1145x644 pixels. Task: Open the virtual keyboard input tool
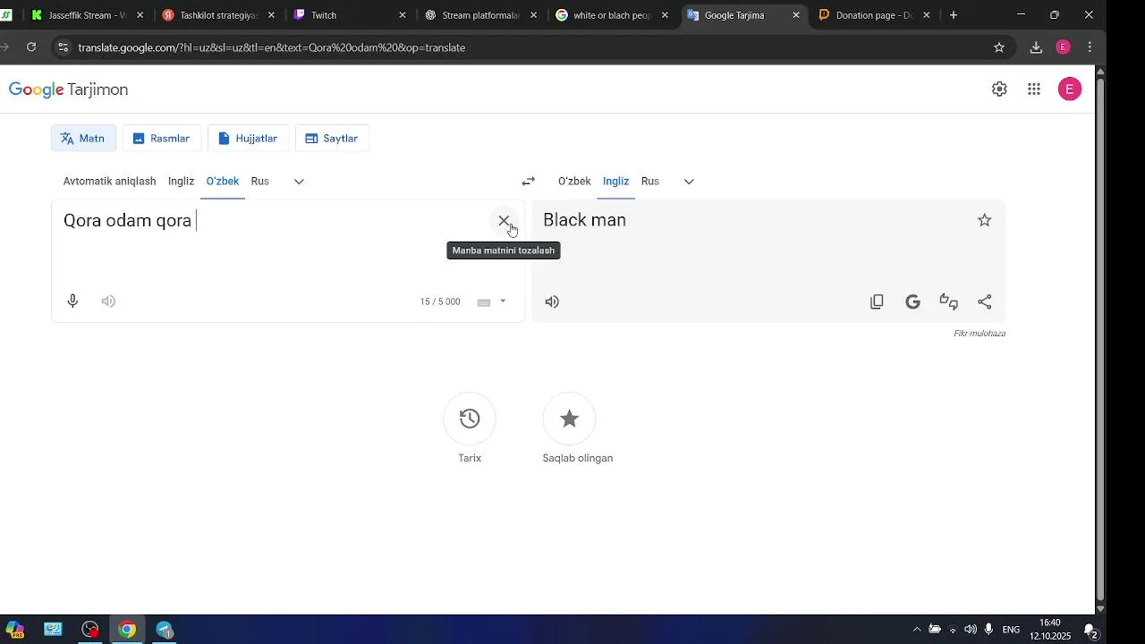tap(484, 302)
